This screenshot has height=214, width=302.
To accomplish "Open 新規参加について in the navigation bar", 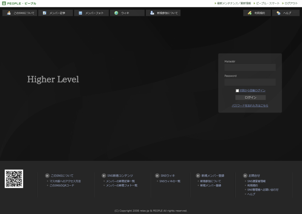I will [163, 13].
